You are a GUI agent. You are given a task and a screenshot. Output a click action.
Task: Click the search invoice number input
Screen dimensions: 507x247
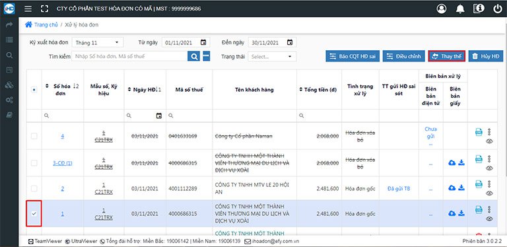tap(129, 56)
